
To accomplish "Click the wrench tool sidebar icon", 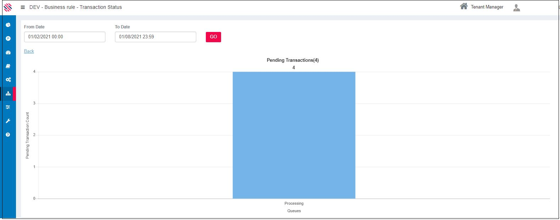I will coord(8,121).
